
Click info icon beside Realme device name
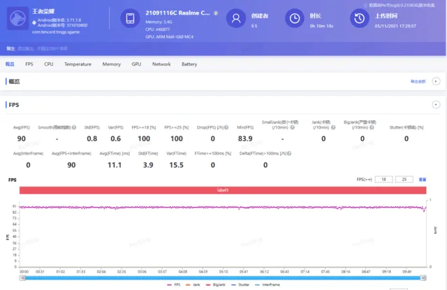[214, 13]
